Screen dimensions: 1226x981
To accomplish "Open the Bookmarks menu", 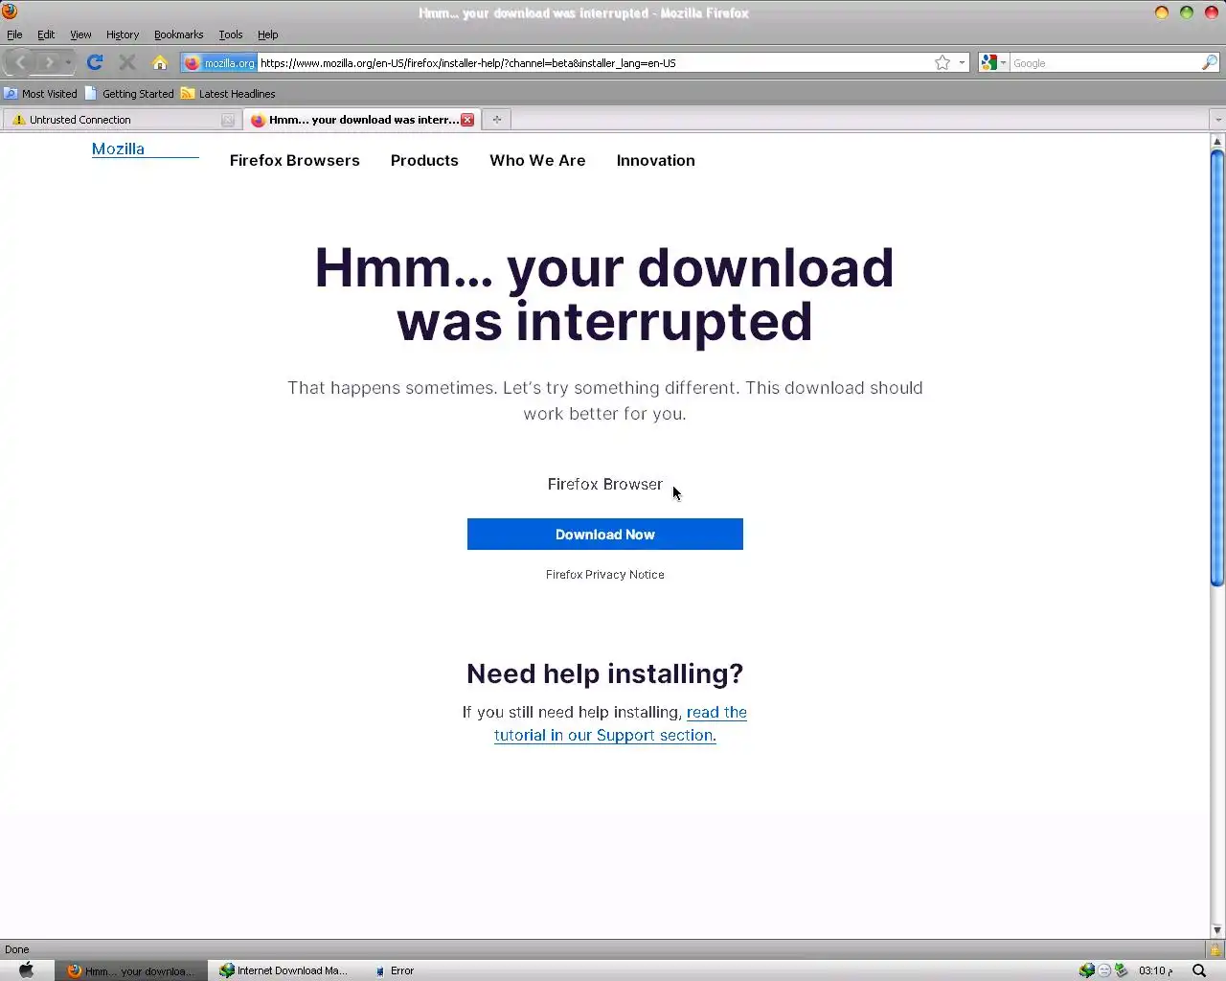I will (x=178, y=34).
